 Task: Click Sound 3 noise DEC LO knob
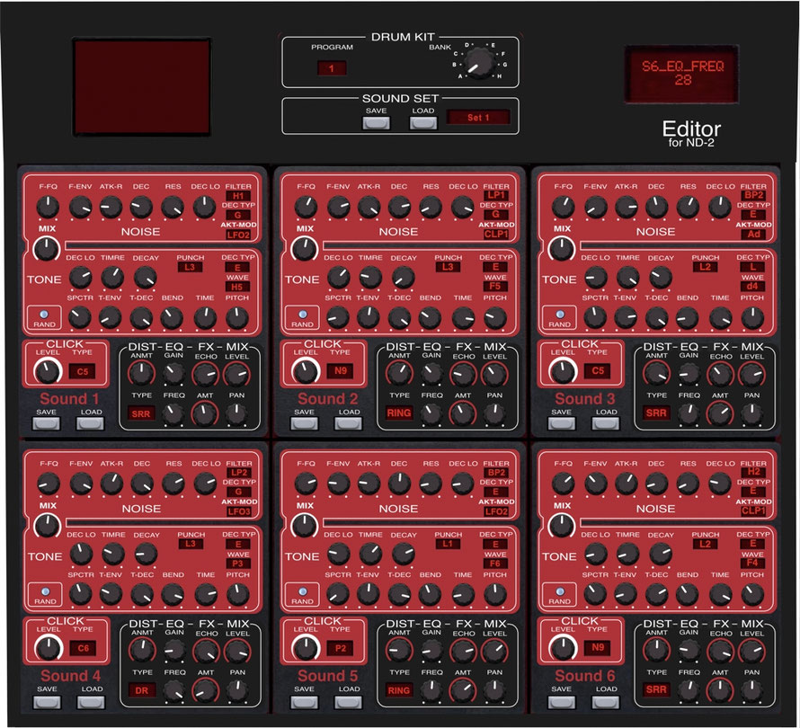click(x=720, y=207)
